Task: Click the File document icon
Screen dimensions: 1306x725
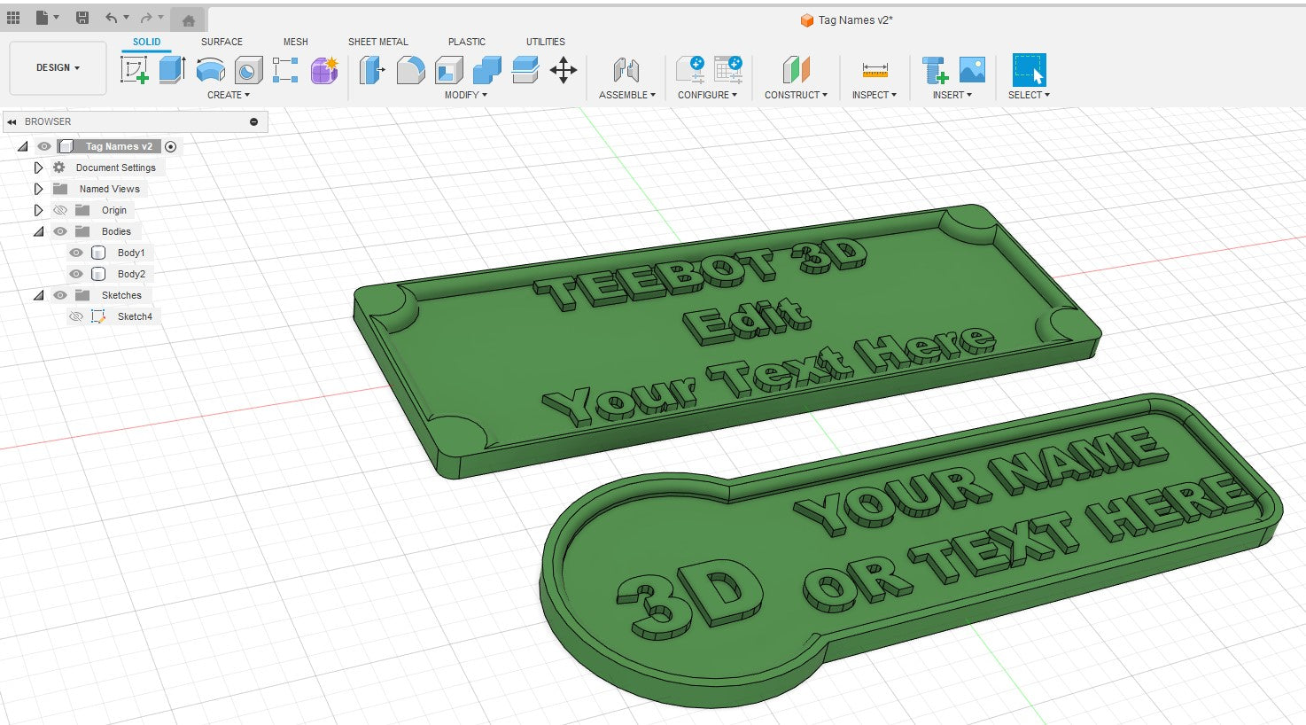Action: [x=42, y=18]
